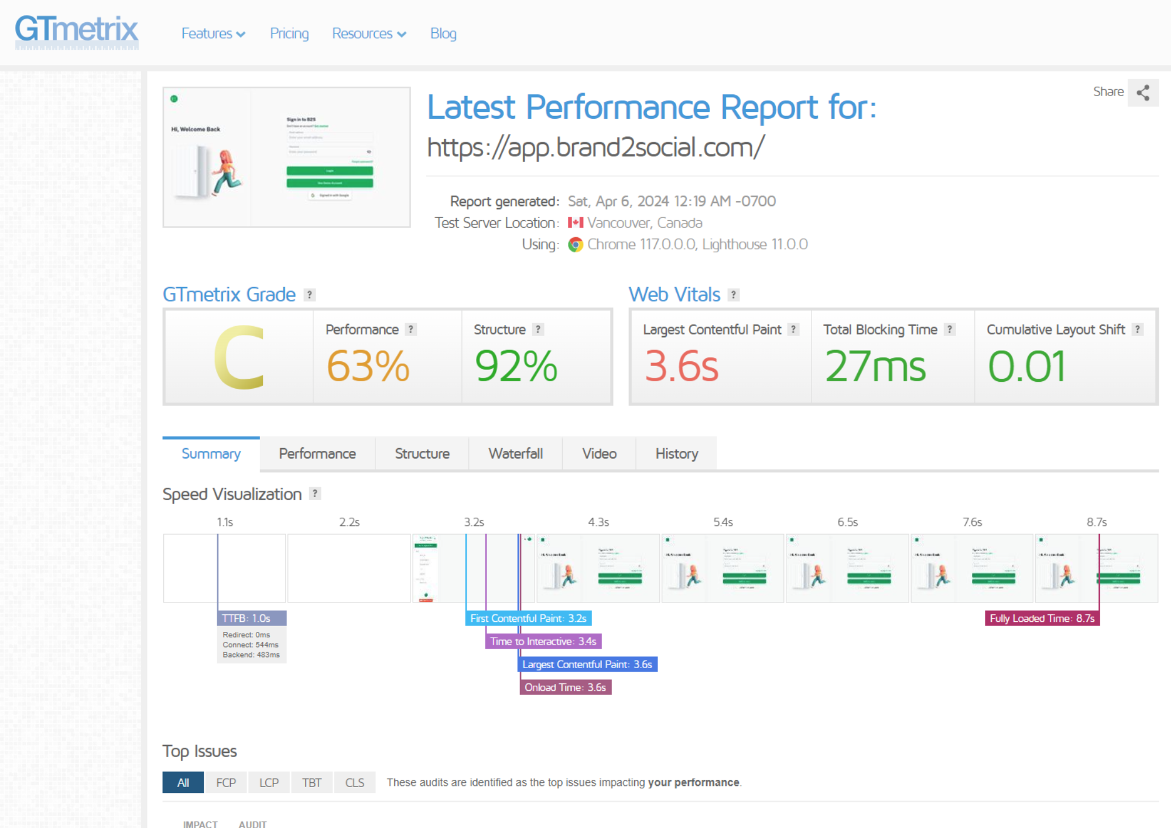Switch to the Waterfall tab
1171x828 pixels.
(x=515, y=454)
